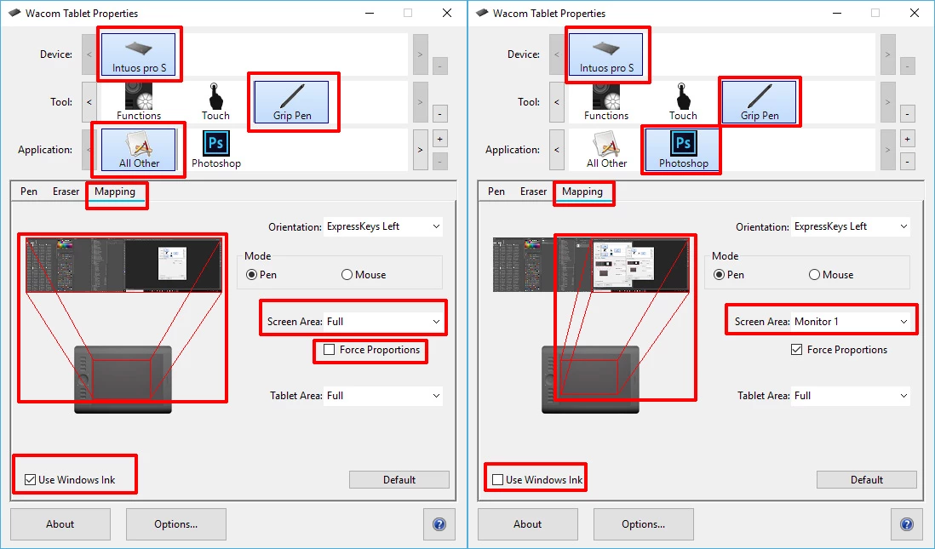The image size is (935, 549).
Task: Open Tablet Area dropdown in left window
Action: click(383, 396)
